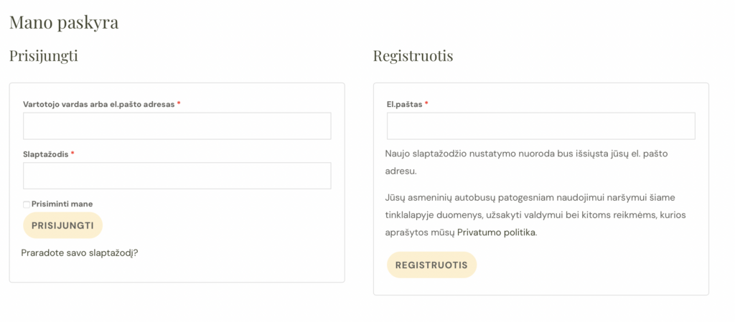Click the El.paštas registration input field
735x322 pixels.
click(540, 126)
